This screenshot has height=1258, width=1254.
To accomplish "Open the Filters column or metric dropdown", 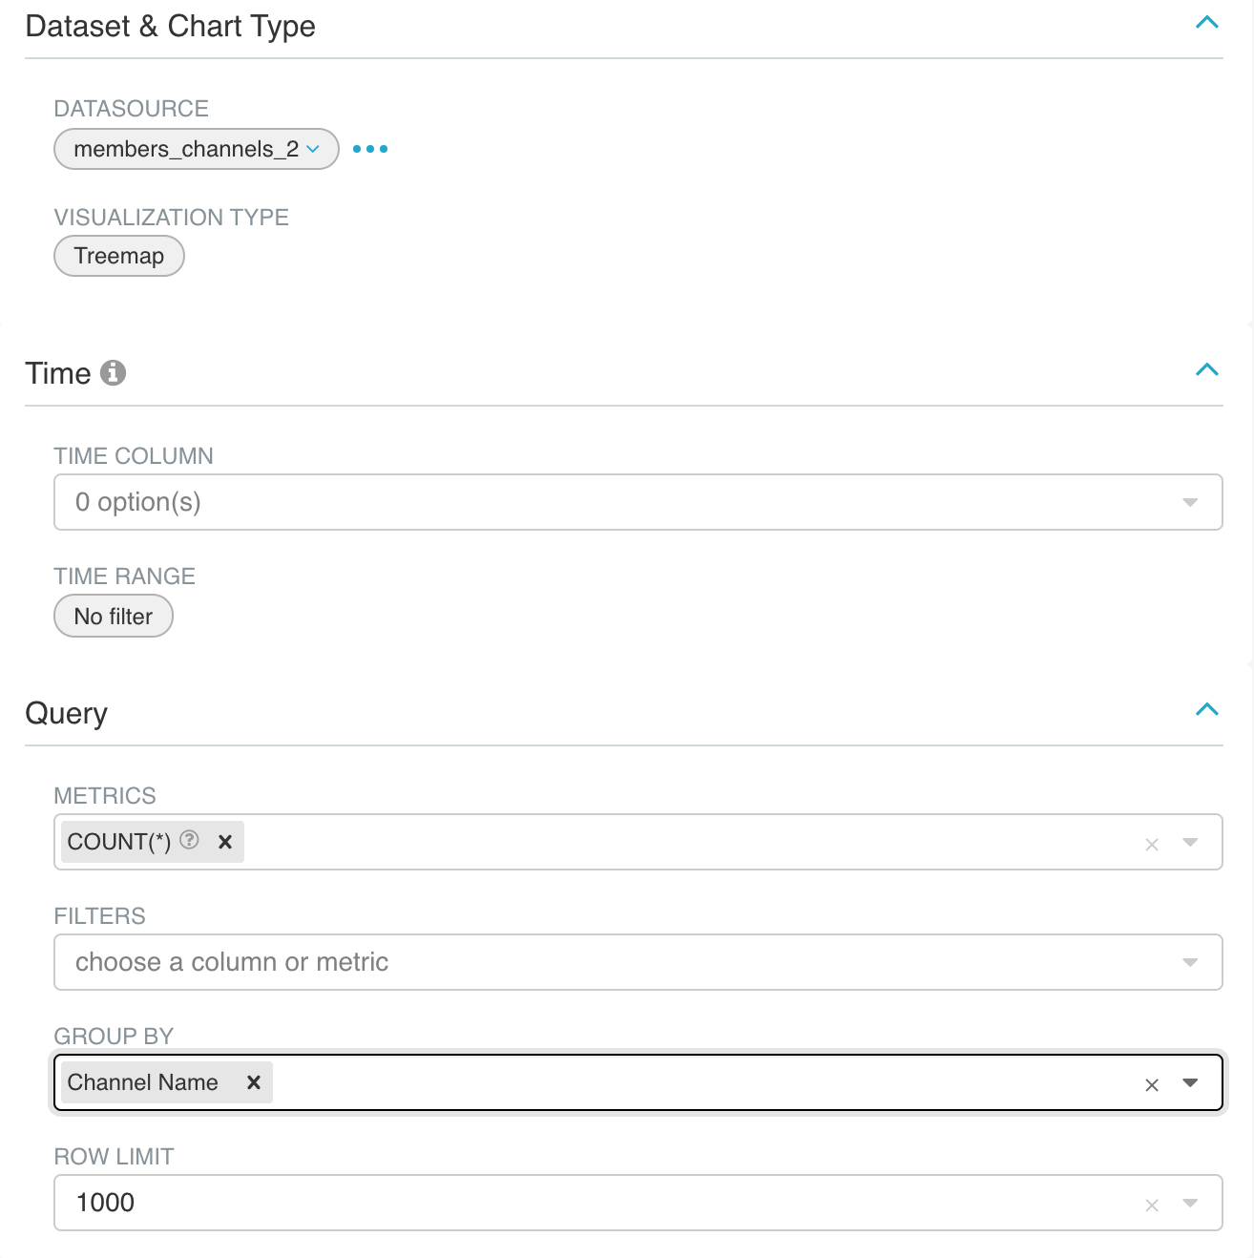I will click(x=637, y=962).
